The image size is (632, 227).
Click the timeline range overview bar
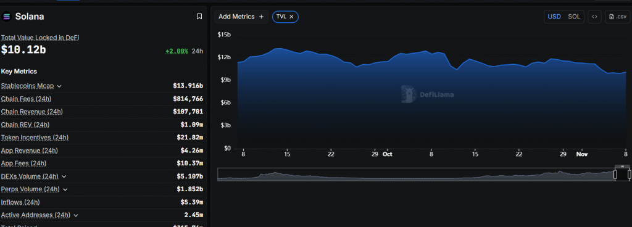point(424,175)
